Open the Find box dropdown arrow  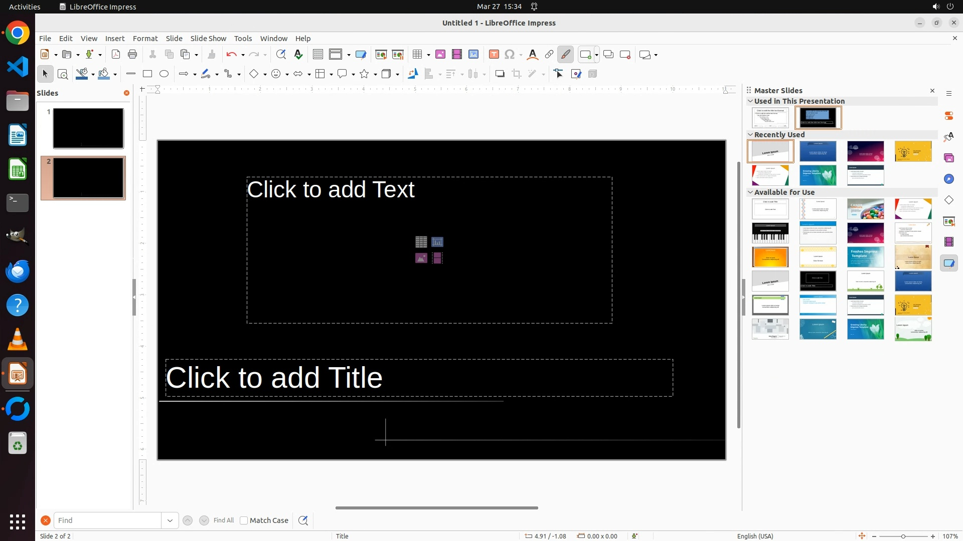click(170, 520)
